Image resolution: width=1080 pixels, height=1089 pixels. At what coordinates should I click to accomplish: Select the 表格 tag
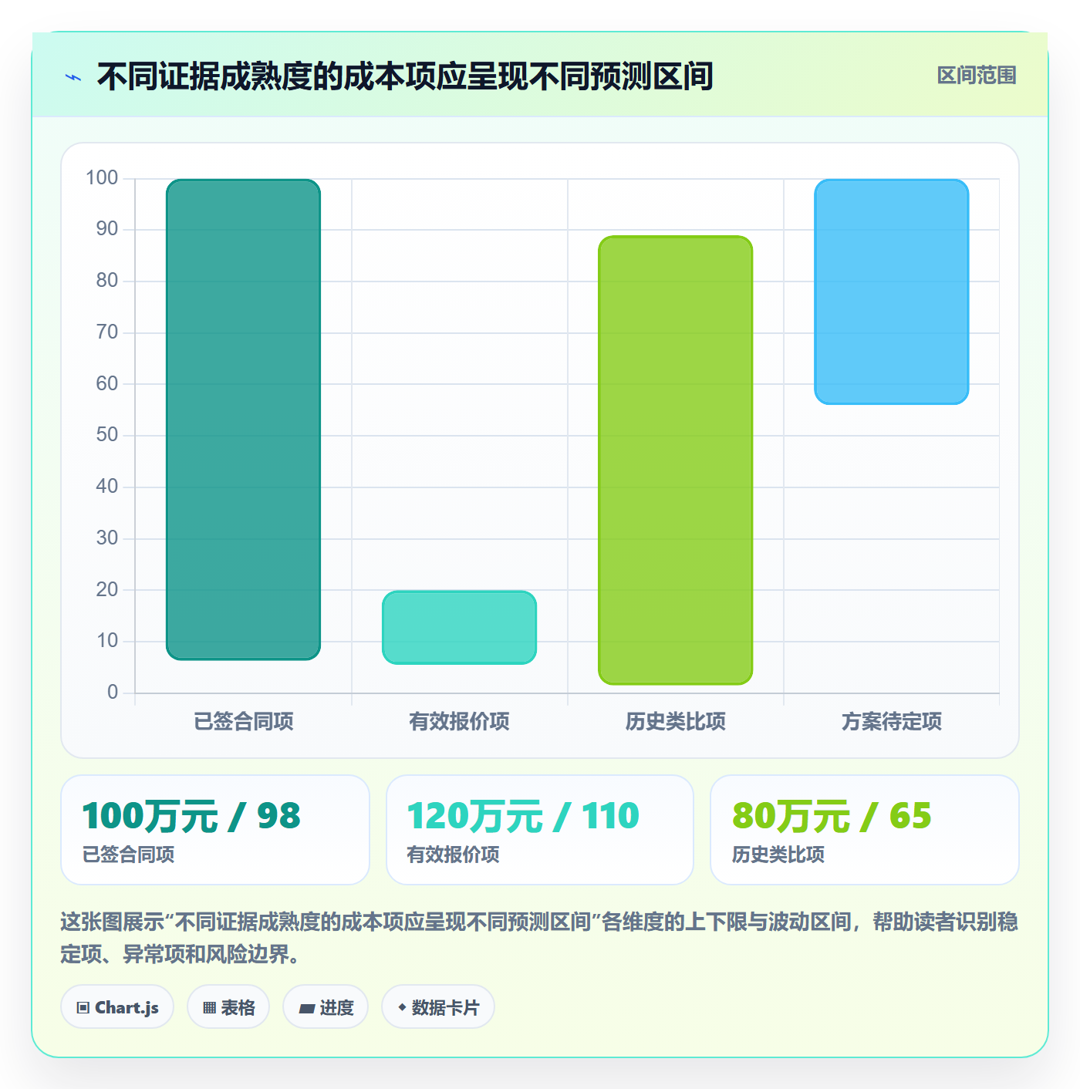(228, 1006)
